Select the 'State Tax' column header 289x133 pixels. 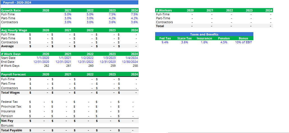pos(185,38)
